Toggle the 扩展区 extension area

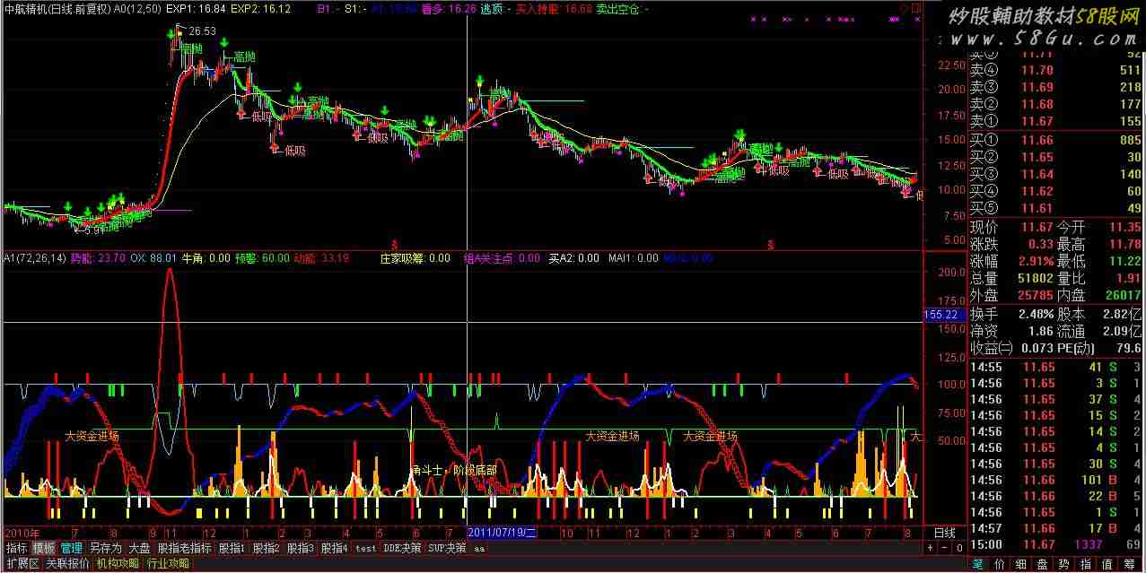click(22, 564)
